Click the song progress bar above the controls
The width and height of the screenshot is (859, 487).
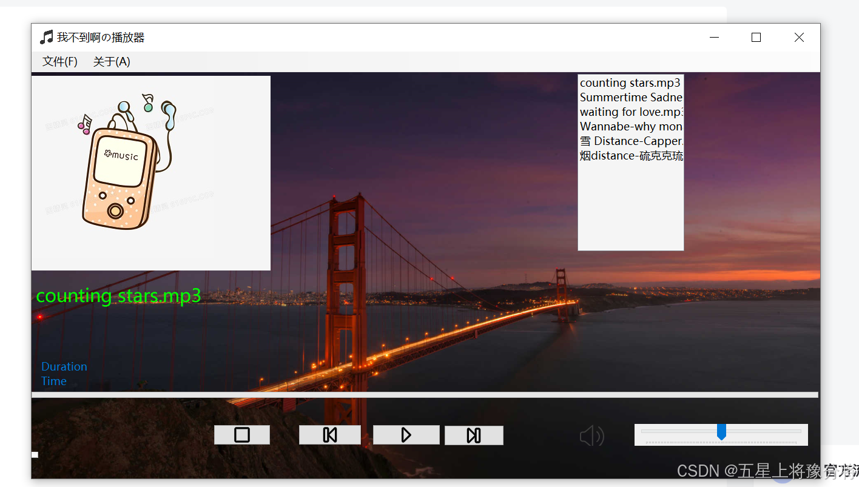[x=425, y=394]
